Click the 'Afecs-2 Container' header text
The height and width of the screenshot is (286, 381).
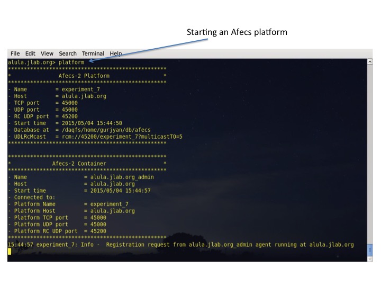tap(79, 164)
